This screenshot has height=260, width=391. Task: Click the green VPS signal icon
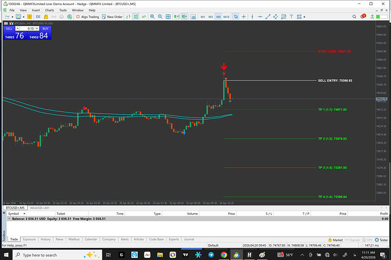coord(372,16)
